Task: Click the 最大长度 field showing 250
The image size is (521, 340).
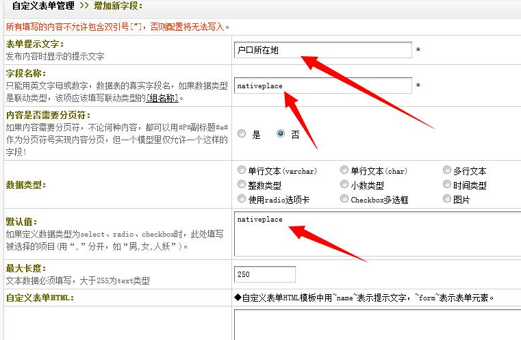Action: (x=265, y=274)
